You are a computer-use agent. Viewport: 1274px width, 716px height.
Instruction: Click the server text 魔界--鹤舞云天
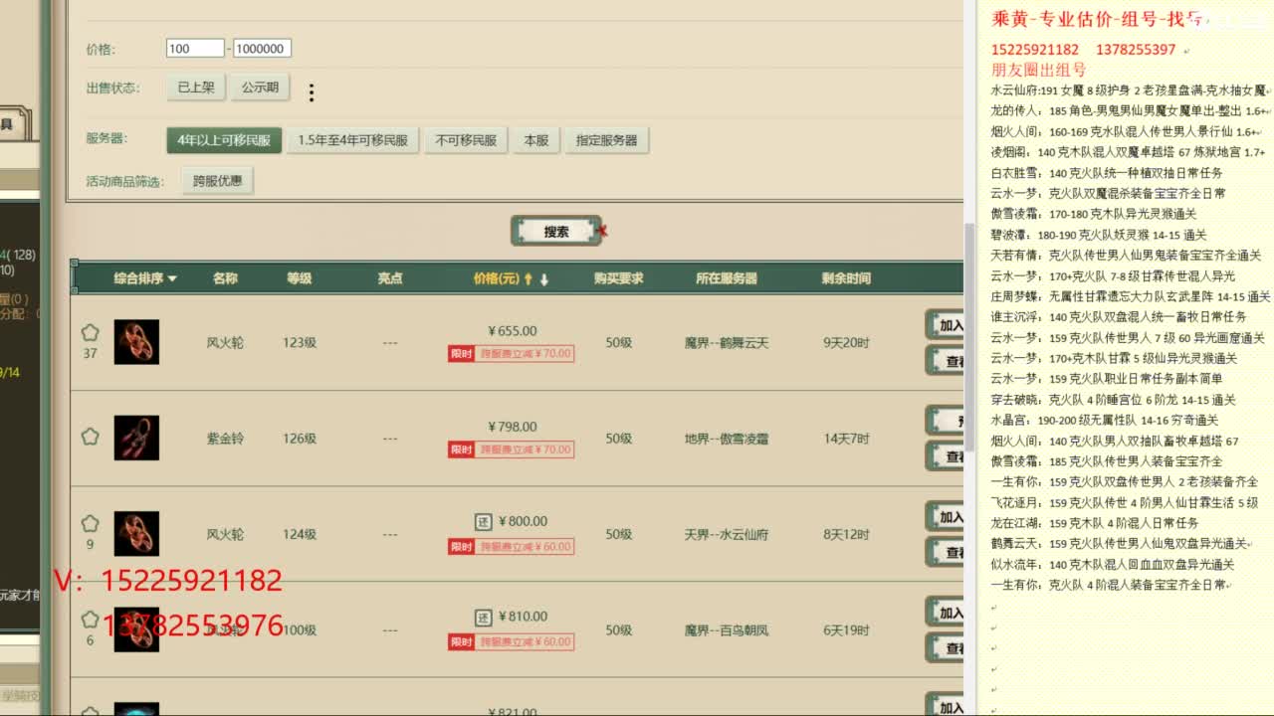coord(727,342)
